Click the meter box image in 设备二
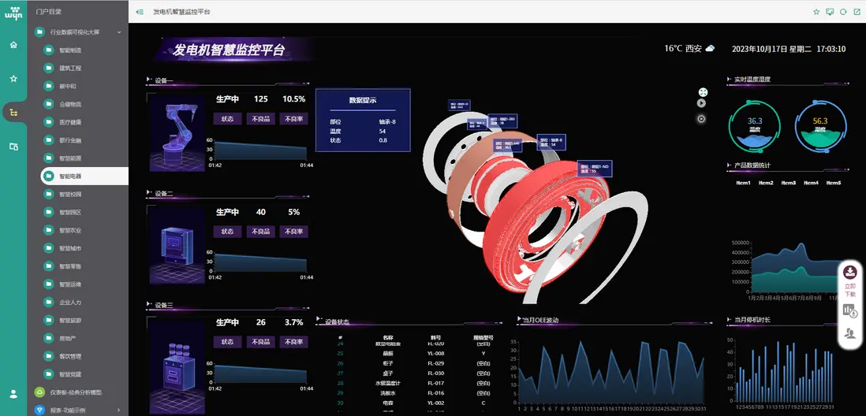The height and width of the screenshot is (416, 866). [x=177, y=245]
